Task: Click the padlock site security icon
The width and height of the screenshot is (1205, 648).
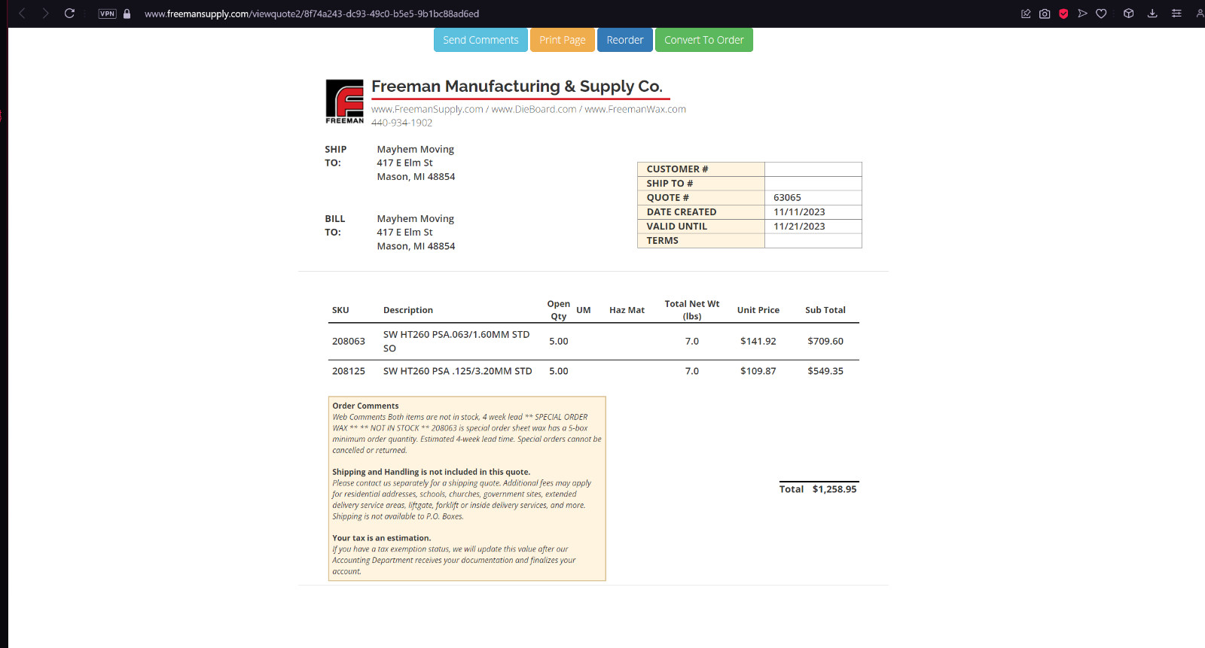Action: [x=127, y=14]
